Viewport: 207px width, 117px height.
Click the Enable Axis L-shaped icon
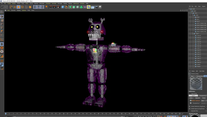click(x=2, y=39)
